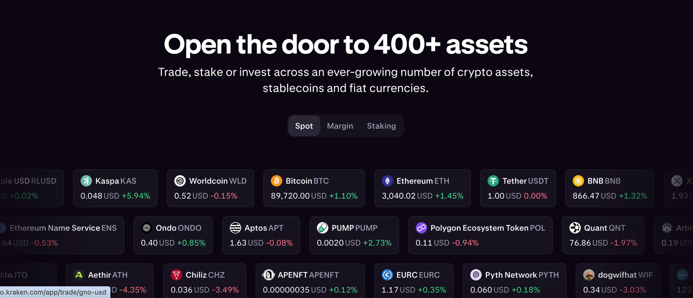This screenshot has height=298, width=693.
Task: Click the Quant QNT icon
Action: [575, 227]
